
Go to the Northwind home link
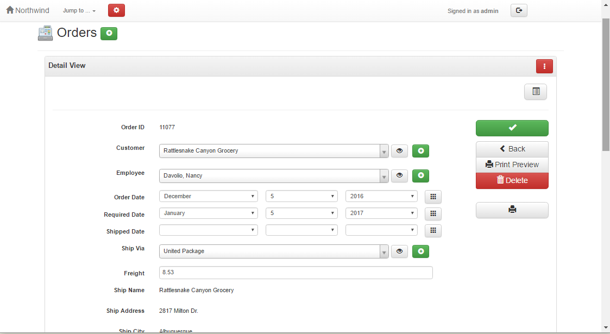click(28, 10)
